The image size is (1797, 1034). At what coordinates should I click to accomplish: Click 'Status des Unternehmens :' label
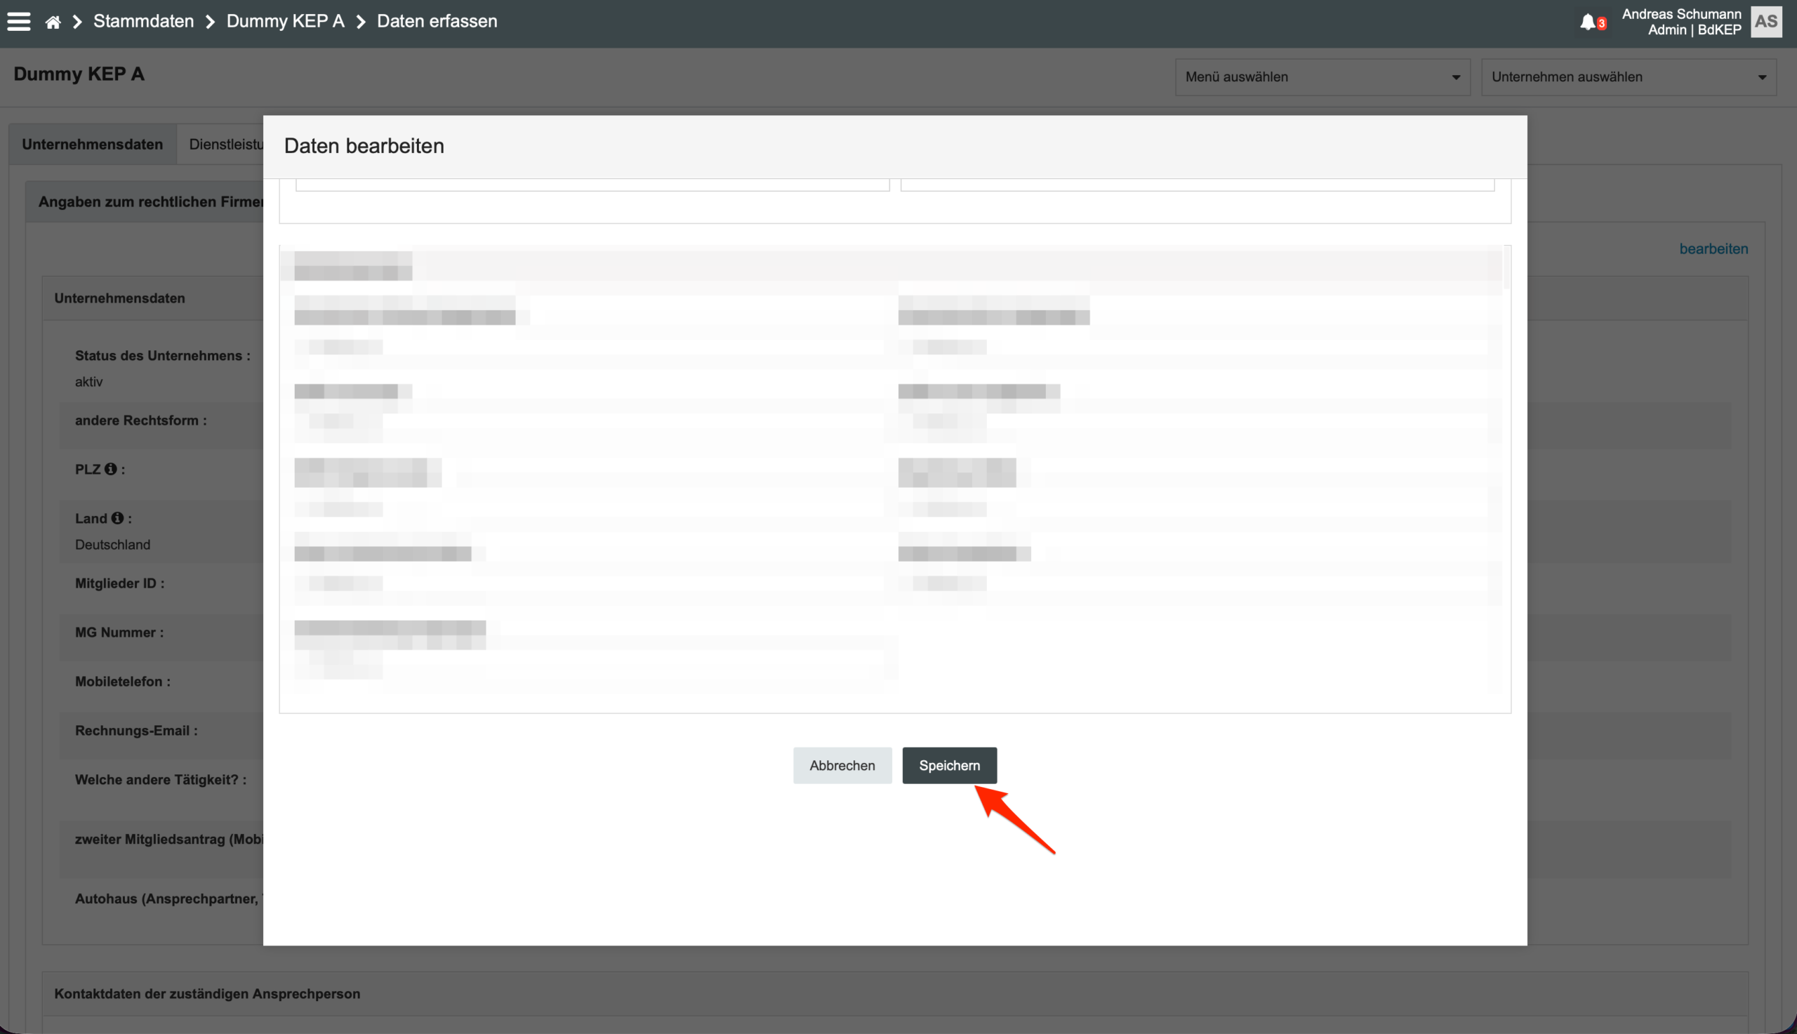click(163, 356)
